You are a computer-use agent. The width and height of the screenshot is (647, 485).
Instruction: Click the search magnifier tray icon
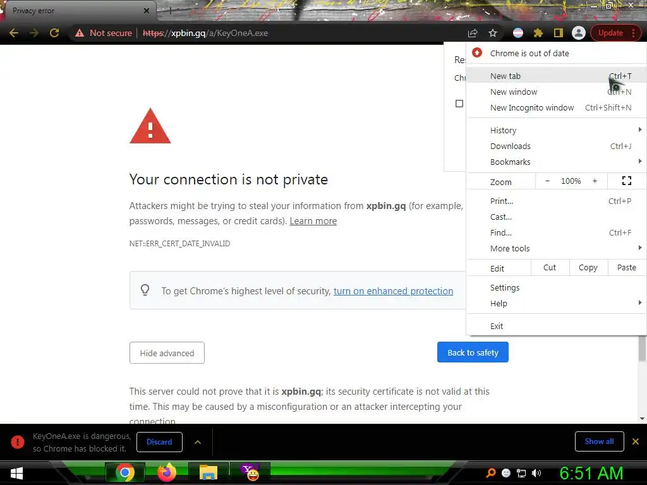490,473
